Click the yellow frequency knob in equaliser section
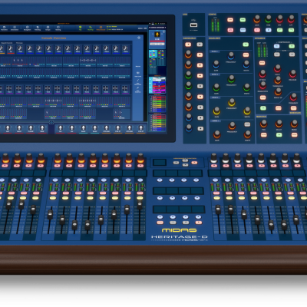307x307 pixels. 232,102
